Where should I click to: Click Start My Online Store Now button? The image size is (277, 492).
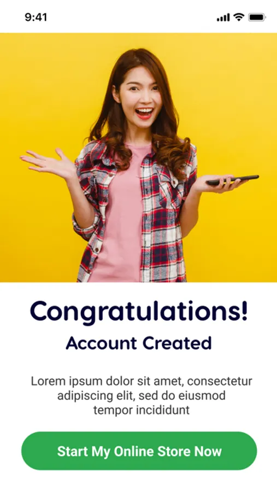[139, 451]
